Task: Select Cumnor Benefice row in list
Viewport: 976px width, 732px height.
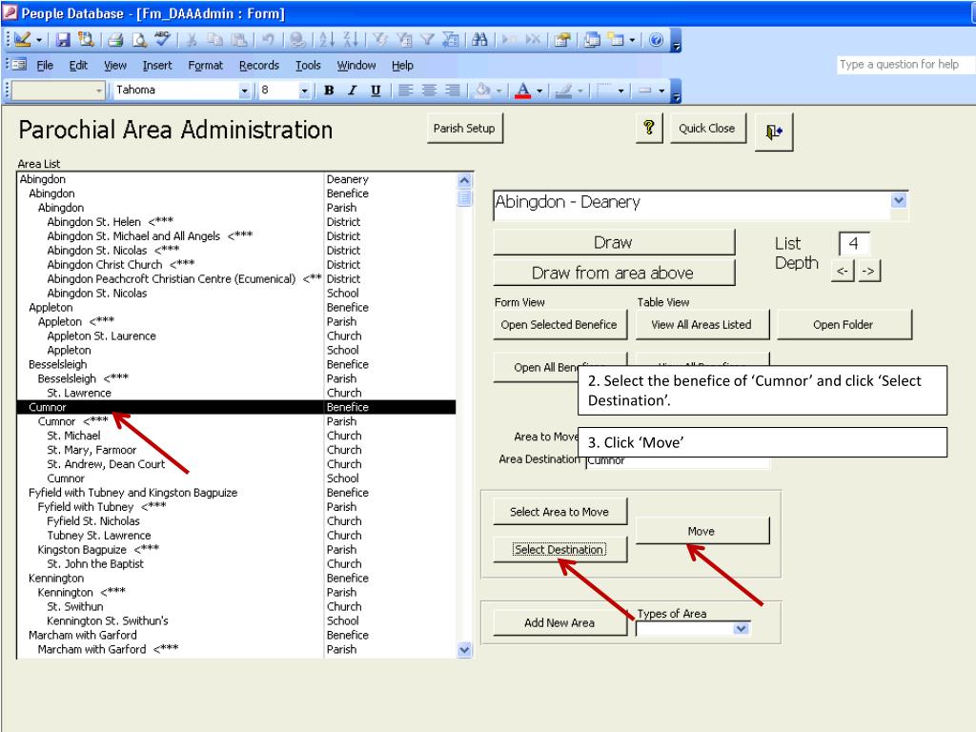Action: (236, 407)
